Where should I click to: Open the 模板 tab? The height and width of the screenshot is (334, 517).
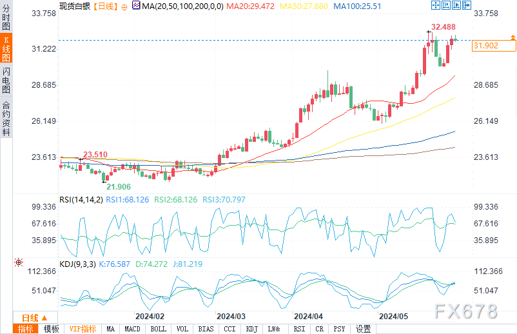coord(52,329)
